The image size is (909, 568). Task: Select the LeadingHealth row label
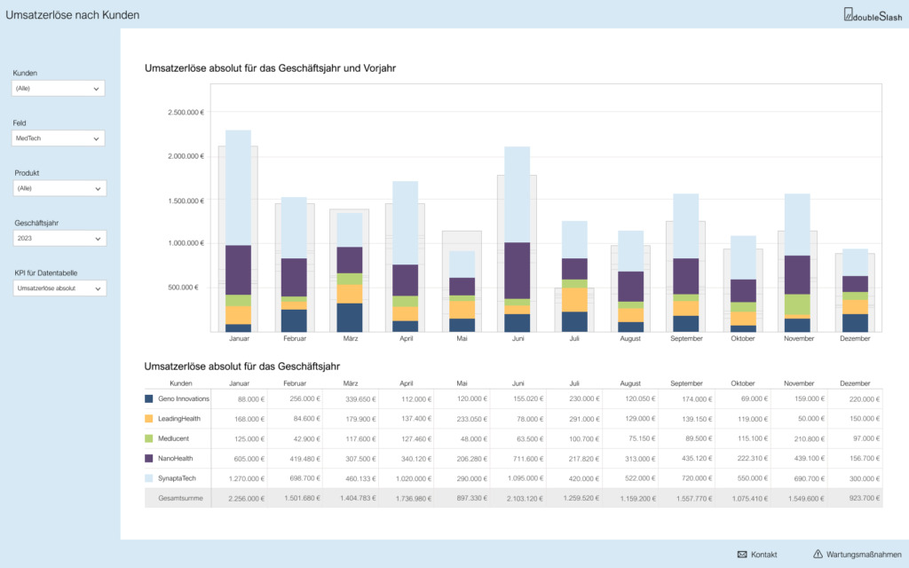[179, 419]
